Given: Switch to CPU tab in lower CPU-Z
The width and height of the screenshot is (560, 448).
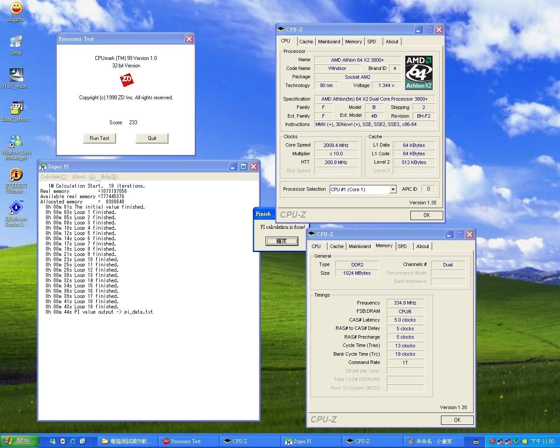Looking at the screenshot, I should [x=316, y=246].
